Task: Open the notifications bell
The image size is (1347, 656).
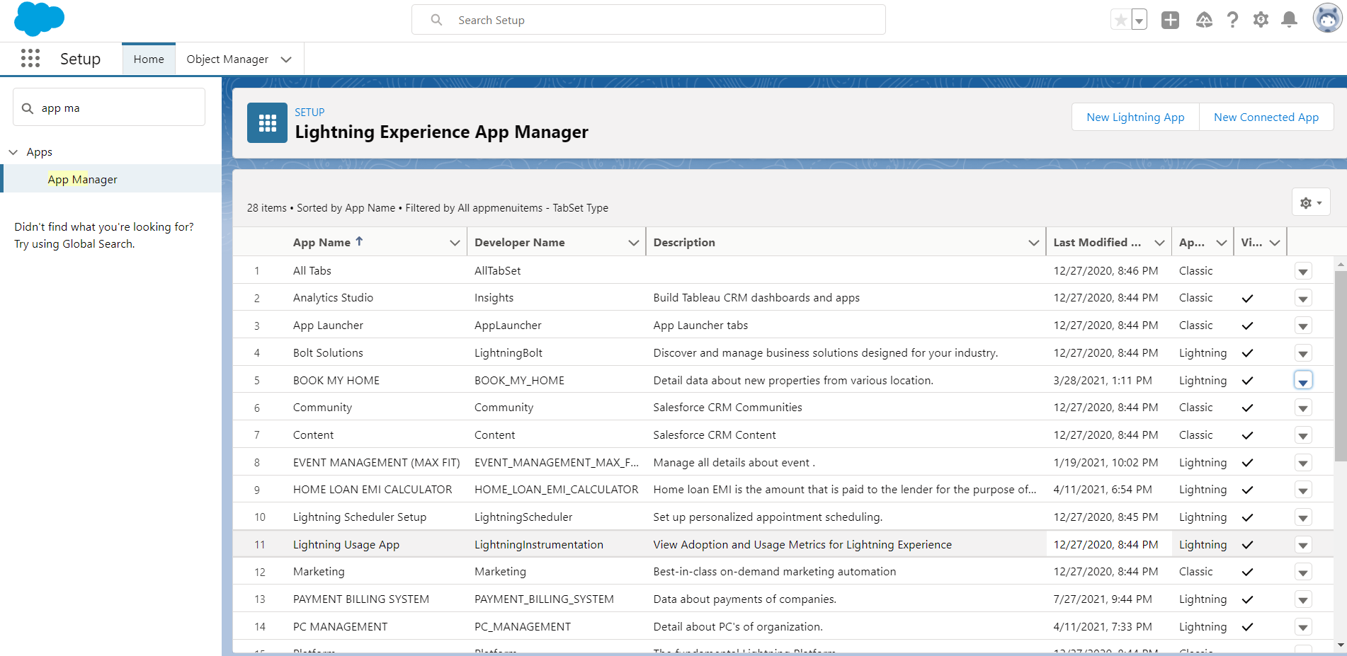Action: 1289,20
